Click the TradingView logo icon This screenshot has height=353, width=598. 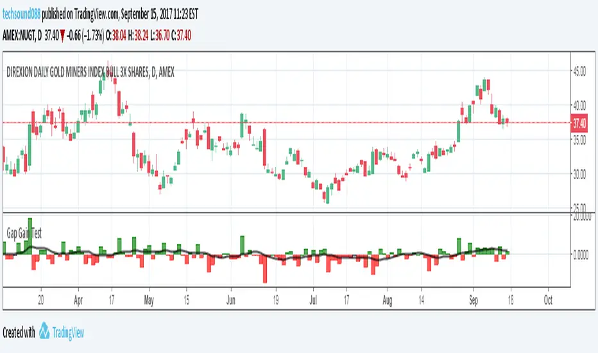coord(44,331)
